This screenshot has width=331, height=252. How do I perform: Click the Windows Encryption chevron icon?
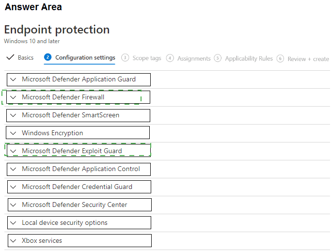(x=14, y=133)
